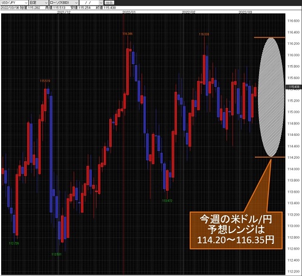The height and width of the screenshot is (276, 302).
Task: Click the 116.346 high price label
Action: pos(127,34)
